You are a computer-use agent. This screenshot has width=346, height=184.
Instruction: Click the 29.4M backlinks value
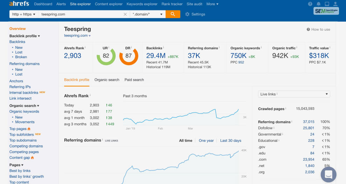click(156, 56)
